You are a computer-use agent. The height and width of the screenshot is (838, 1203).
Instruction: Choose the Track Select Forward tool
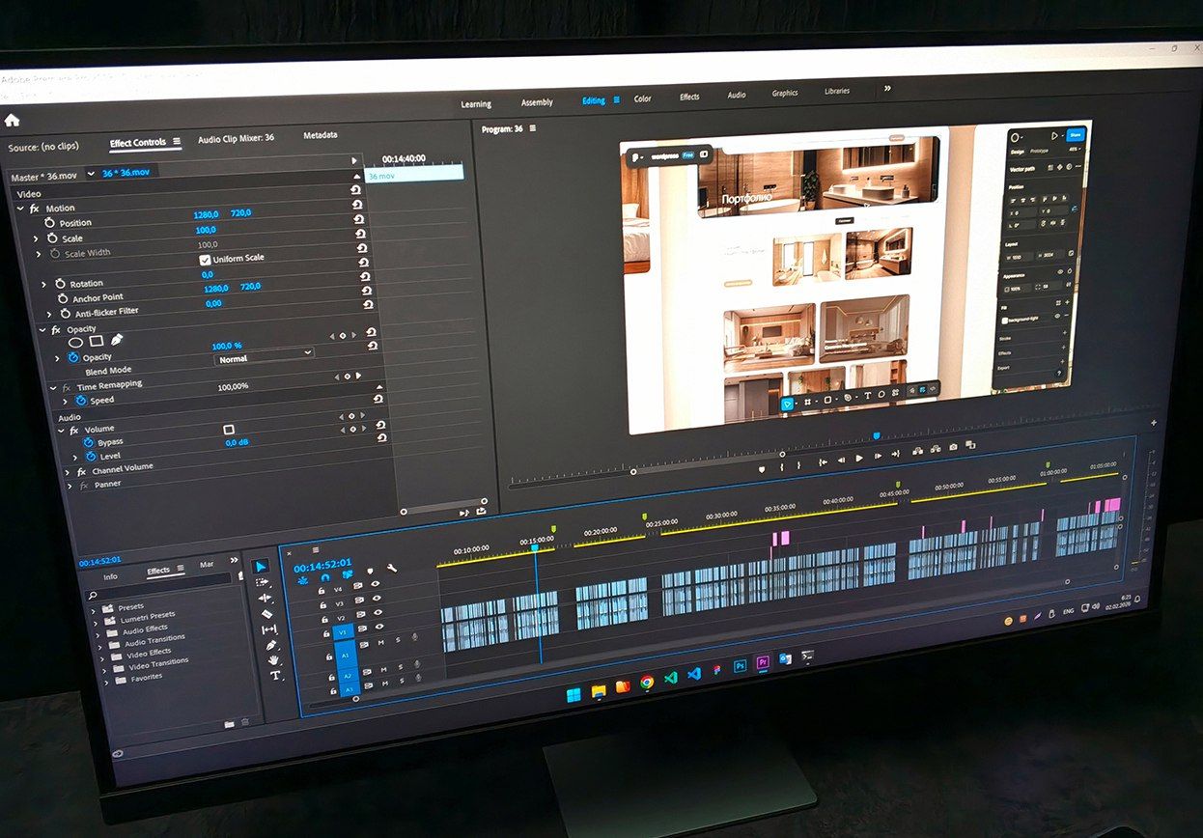262,583
